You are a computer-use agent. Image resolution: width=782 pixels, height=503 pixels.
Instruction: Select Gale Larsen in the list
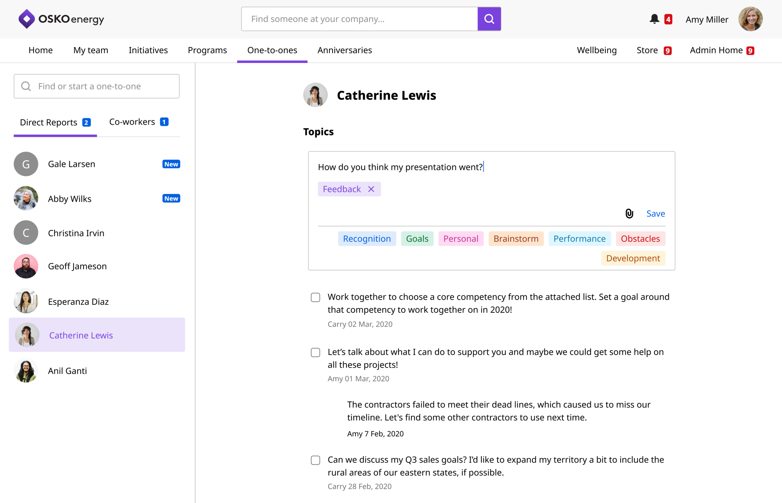coord(97,164)
